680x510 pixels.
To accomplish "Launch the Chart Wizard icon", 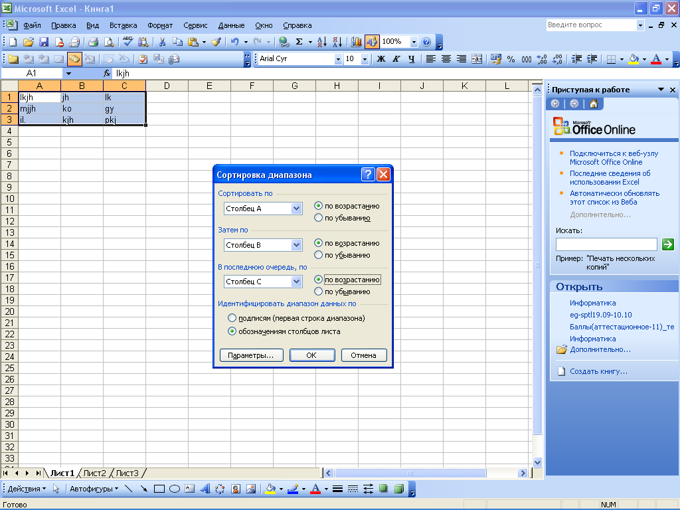I will (357, 42).
